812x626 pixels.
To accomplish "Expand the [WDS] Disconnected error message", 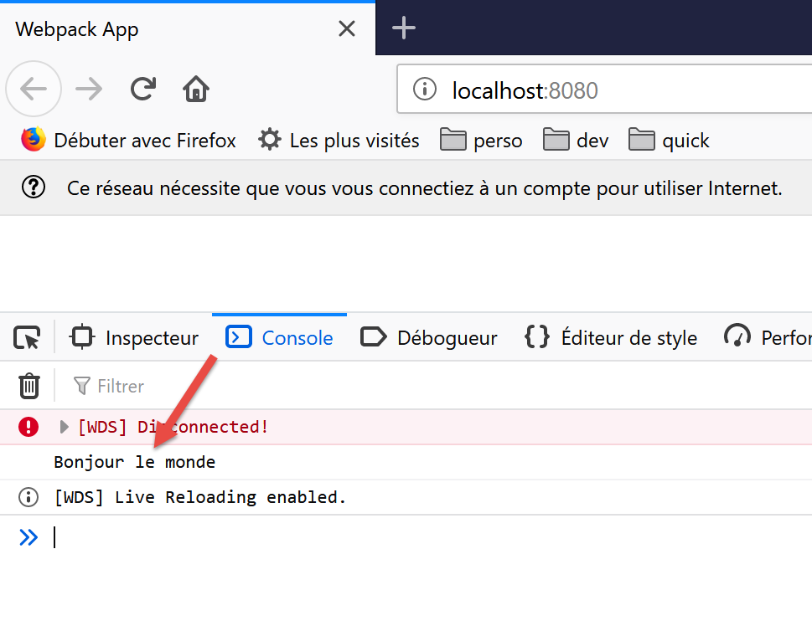I will pos(65,427).
